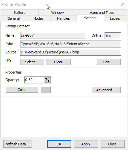Viewport: 128px width, 150px height.
Task: Show the Handles tab
Action: tap(63, 18)
